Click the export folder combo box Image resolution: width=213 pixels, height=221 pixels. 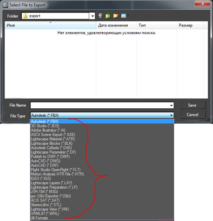58,16
